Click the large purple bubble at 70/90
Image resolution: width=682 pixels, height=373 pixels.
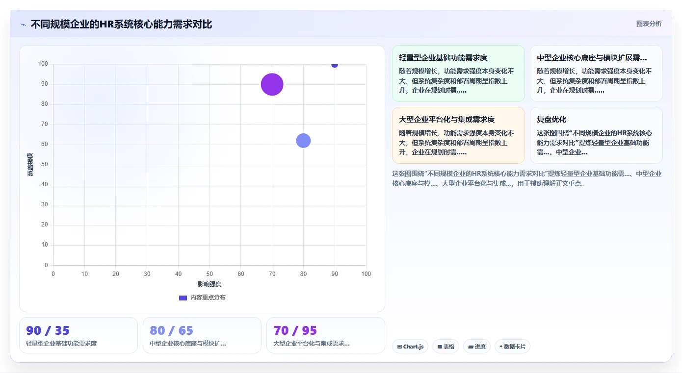272,84
